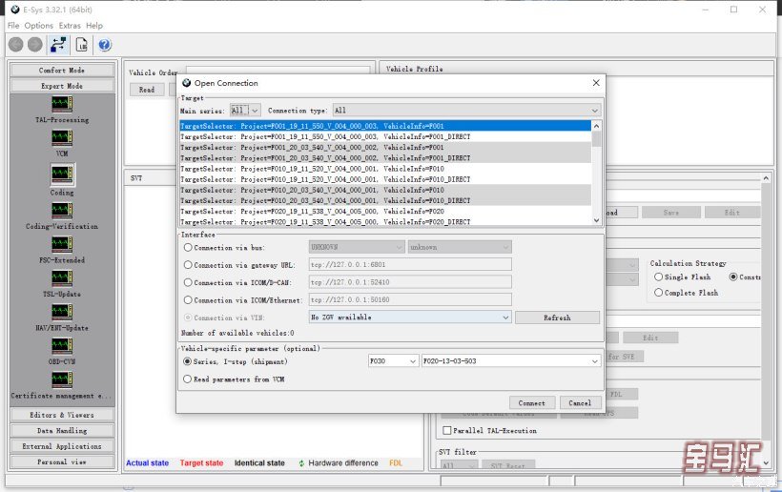The image size is (782, 492).
Task: Click the Vehicle Order Read button
Action: [147, 90]
